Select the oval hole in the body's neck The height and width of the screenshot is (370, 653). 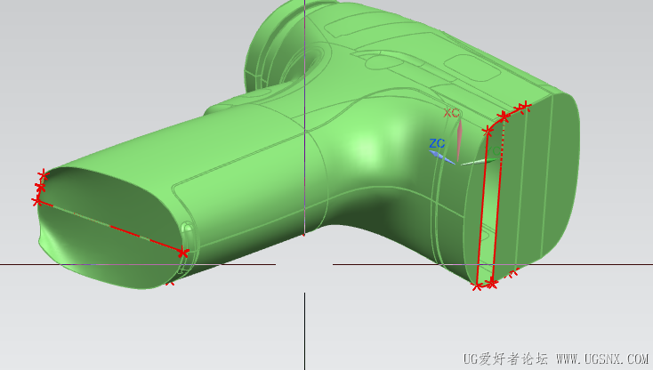point(304,63)
